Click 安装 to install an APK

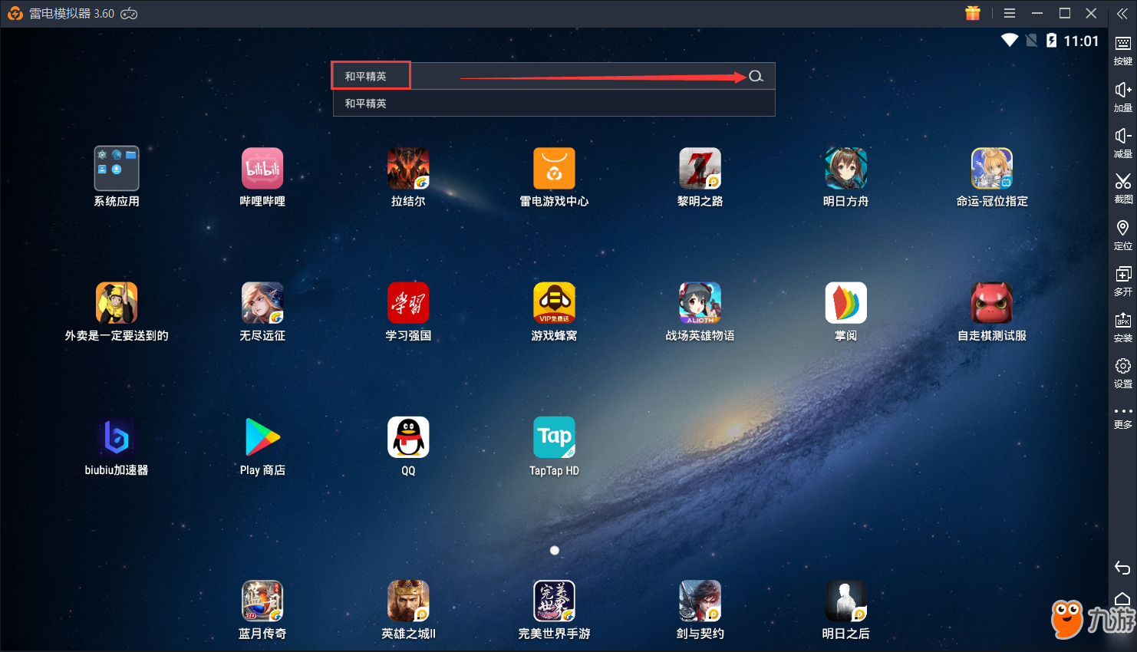pos(1122,328)
